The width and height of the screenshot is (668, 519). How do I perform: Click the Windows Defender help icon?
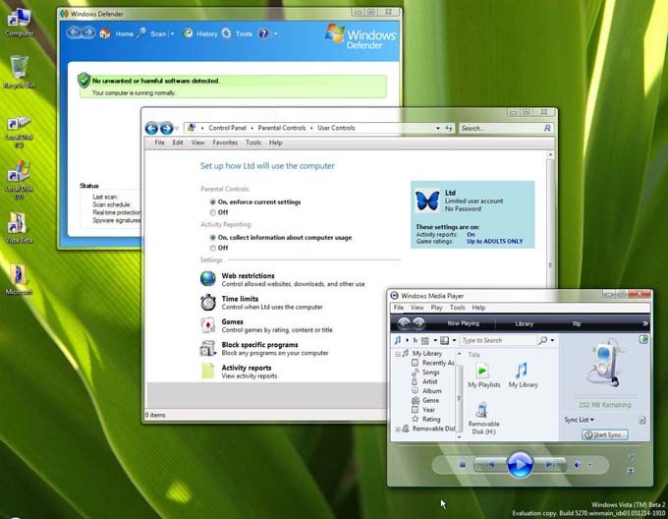click(x=263, y=33)
